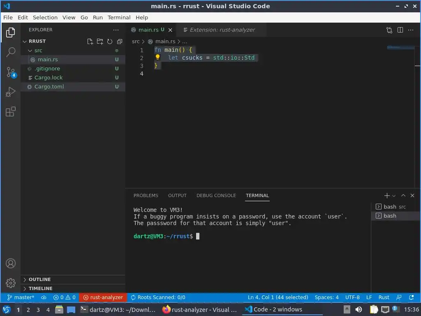Switch to the OUTPUT panel tab
421x316 pixels.
(x=177, y=195)
